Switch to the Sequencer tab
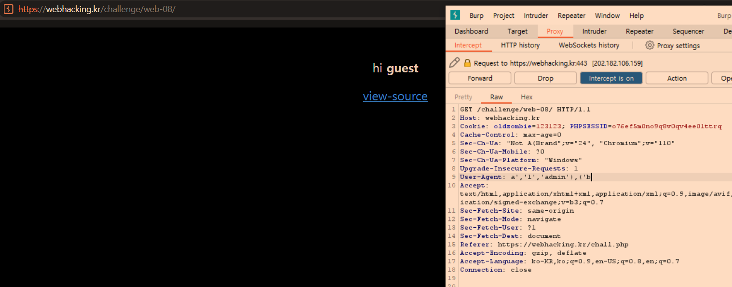The width and height of the screenshot is (732, 287). (x=688, y=31)
